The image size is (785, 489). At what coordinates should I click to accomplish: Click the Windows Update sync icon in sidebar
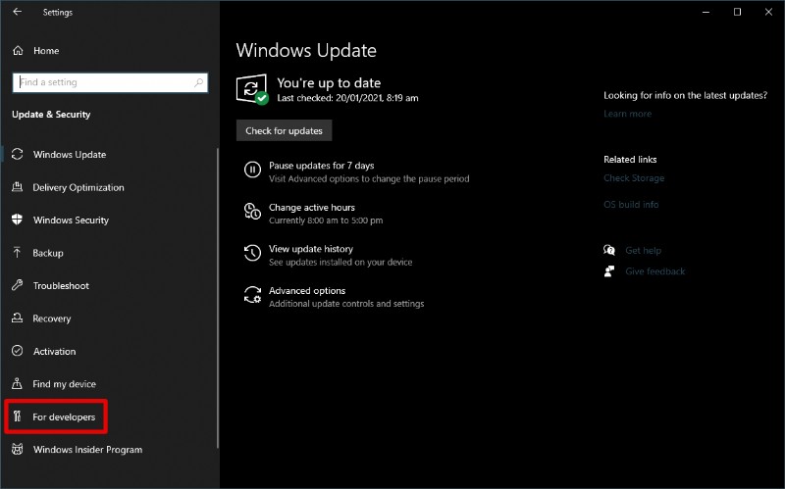coord(17,155)
